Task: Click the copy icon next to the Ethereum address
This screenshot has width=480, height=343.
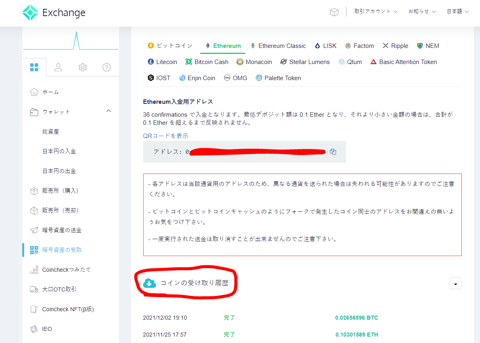Action: 333,151
